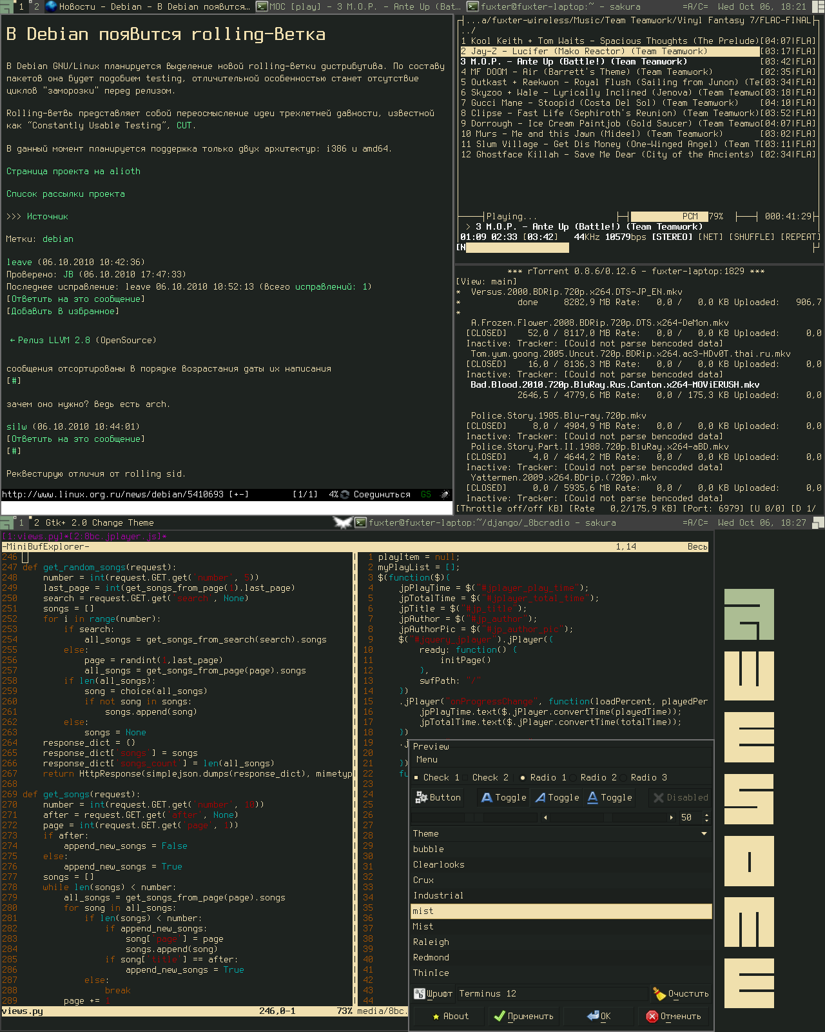Click scrollbar left arrow in Preview
This screenshot has height=1032, width=825.
point(545,817)
